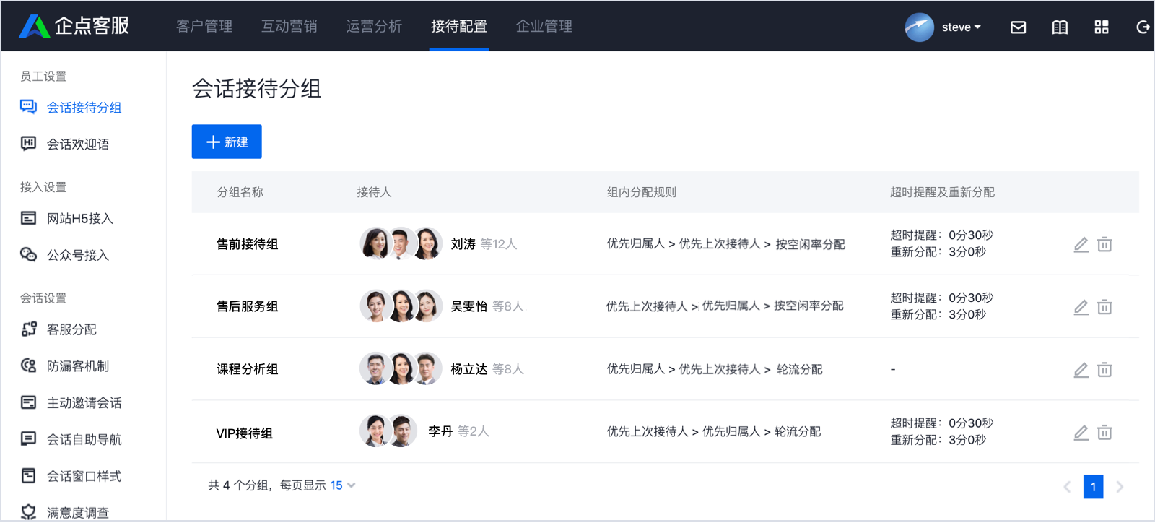Click the 吴雯怡 等8人 receptionist text
This screenshot has height=523, width=1155.
tap(489, 306)
